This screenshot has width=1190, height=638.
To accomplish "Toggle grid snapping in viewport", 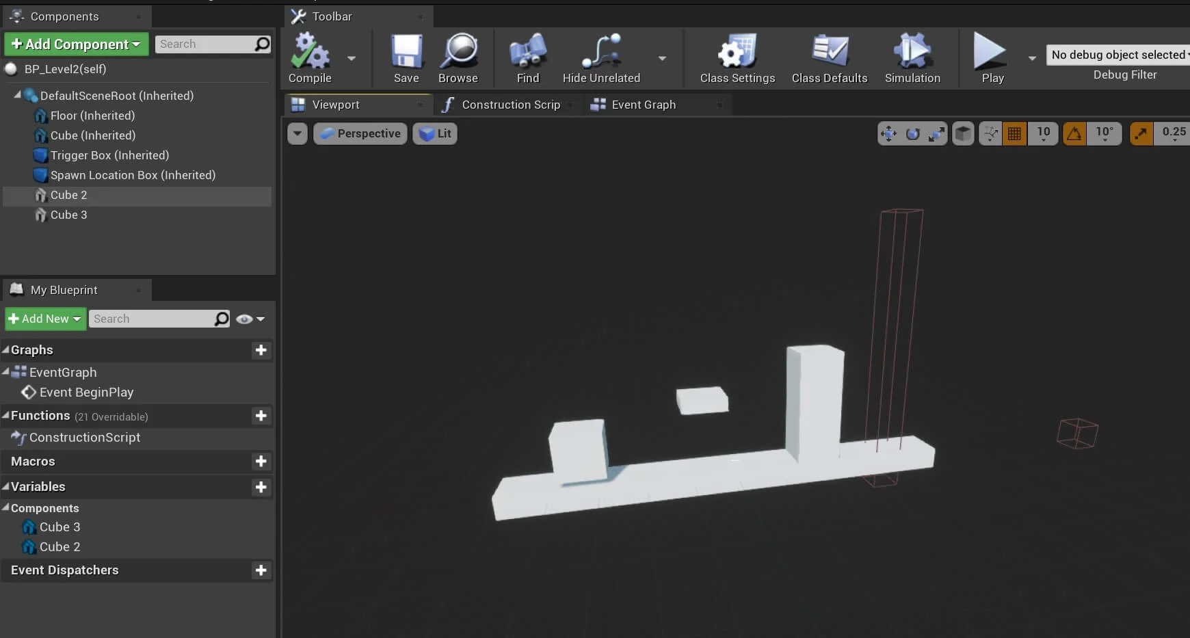I will [1014, 133].
